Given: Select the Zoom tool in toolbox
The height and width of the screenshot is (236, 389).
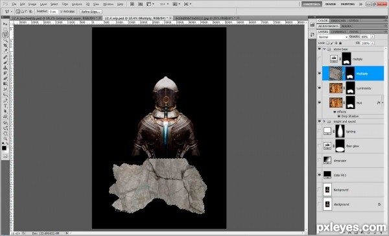Looking at the screenshot, I should [5, 139].
